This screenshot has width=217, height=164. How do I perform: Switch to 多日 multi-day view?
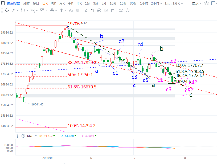pos(36,3)
